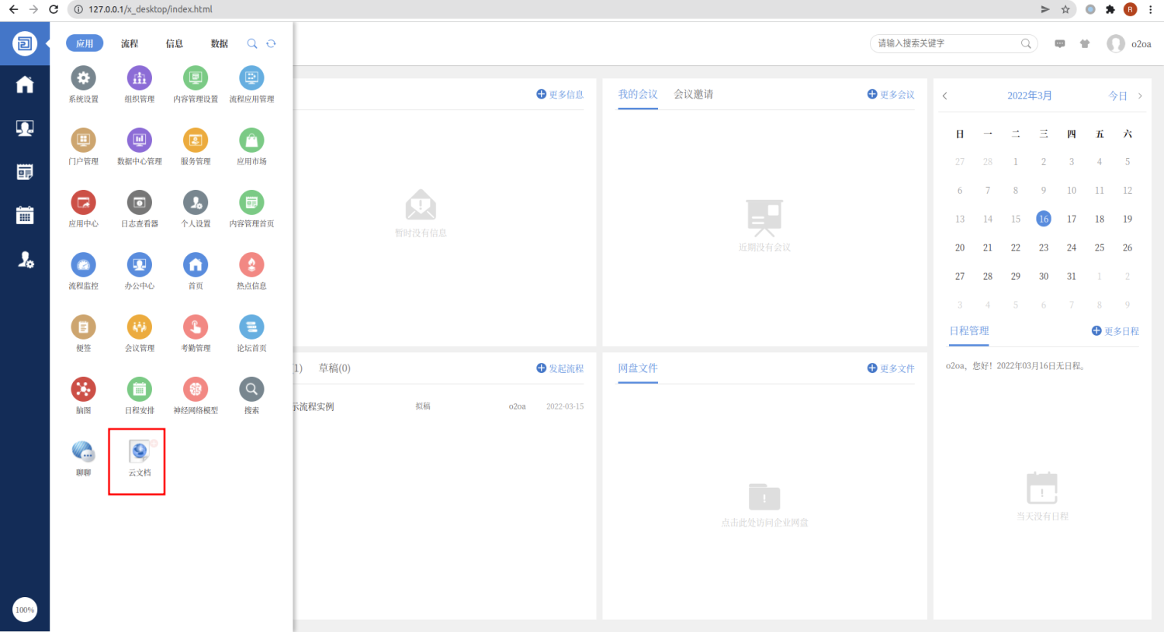Switch to the 数据 tab
This screenshot has width=1164, height=632.
(220, 44)
